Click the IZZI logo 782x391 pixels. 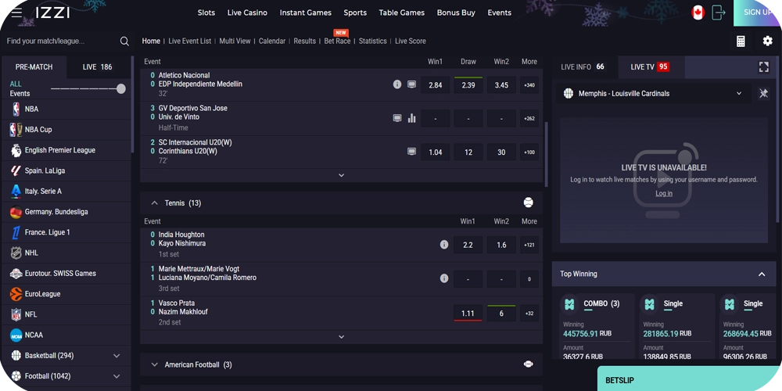pos(52,13)
